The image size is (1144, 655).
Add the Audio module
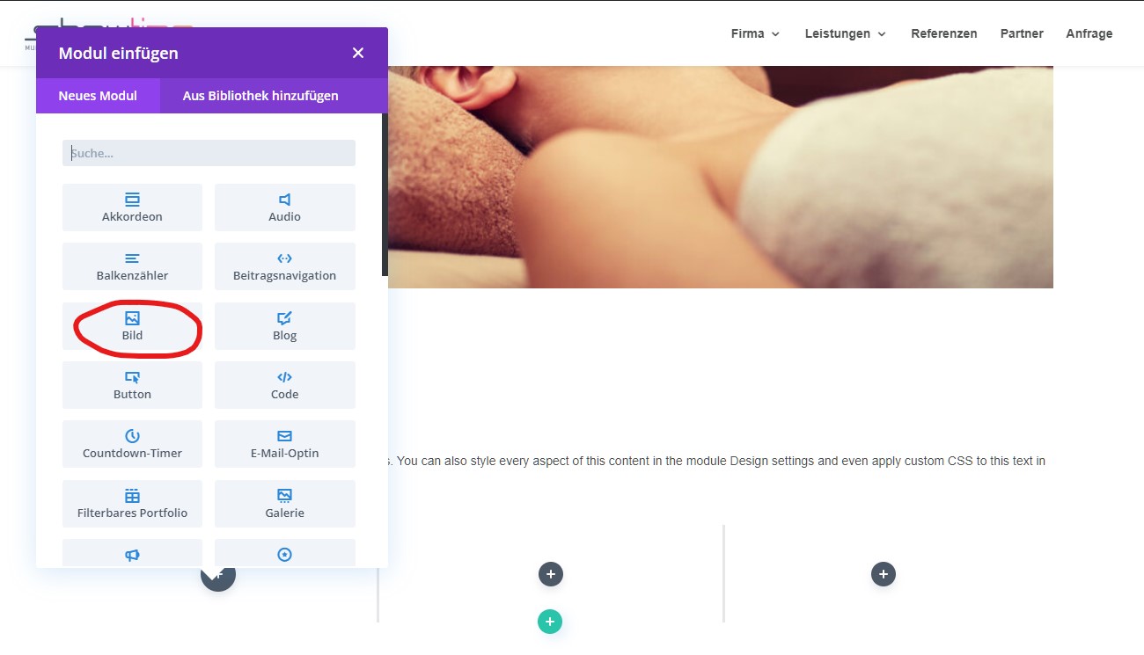[284, 207]
